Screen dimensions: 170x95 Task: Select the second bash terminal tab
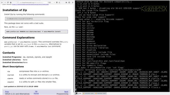point(88,93)
